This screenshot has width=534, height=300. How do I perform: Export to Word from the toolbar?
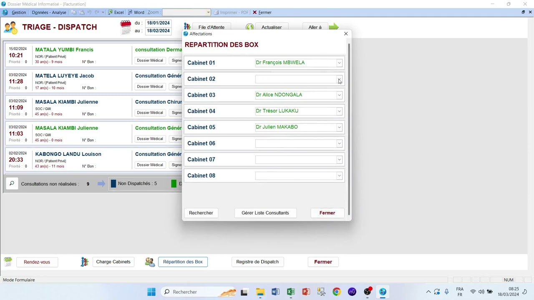(x=136, y=12)
